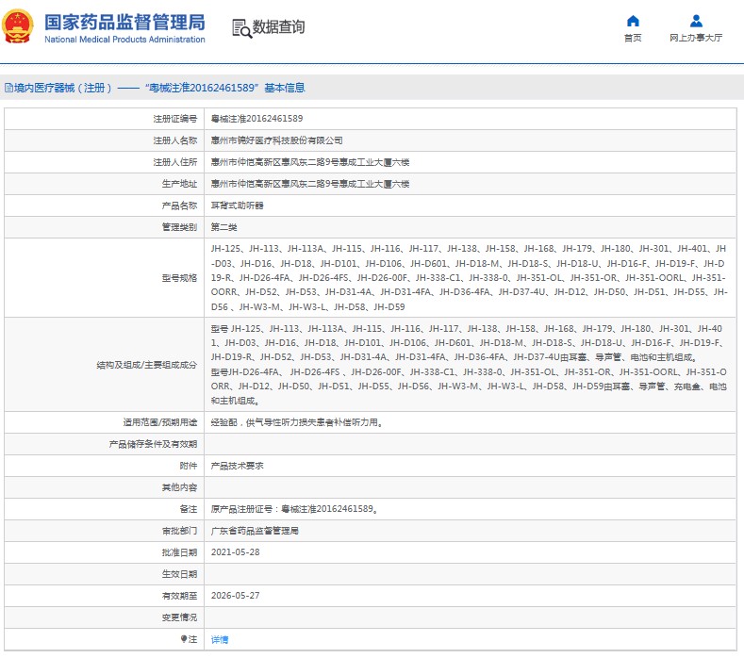744x658 pixels.
Task: Select 惠州市锦好医疗科技股份有限公司 registrant name
Action: (276, 140)
